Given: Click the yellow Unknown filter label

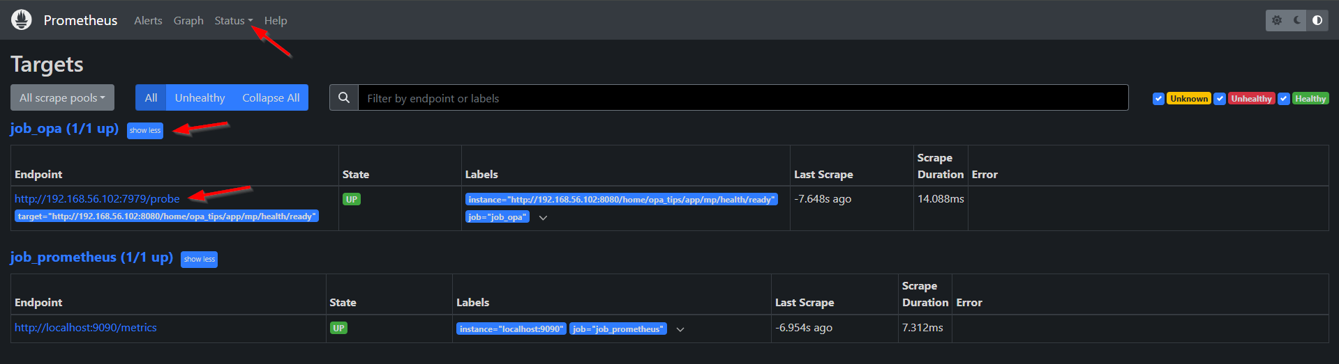Looking at the screenshot, I should pos(1189,99).
